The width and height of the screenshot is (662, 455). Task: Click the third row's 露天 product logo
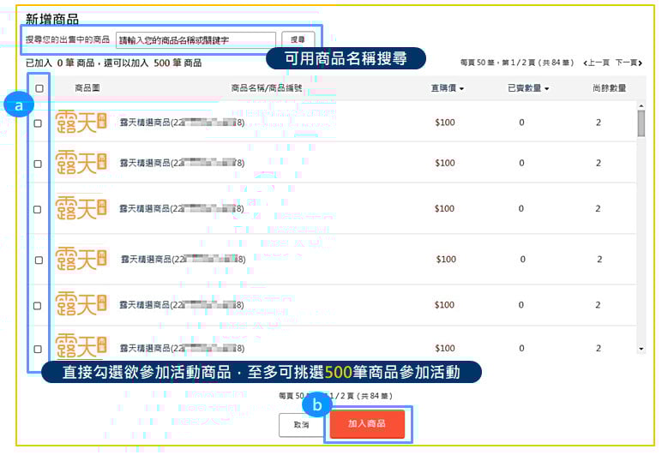[81, 208]
